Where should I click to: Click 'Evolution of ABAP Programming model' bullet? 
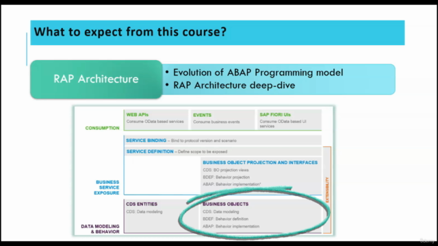pyautogui.click(x=258, y=72)
